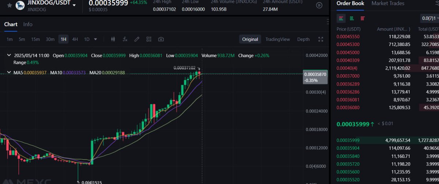Switch to the Info tab
The height and width of the screenshot is (184, 439).
[x=28, y=24]
